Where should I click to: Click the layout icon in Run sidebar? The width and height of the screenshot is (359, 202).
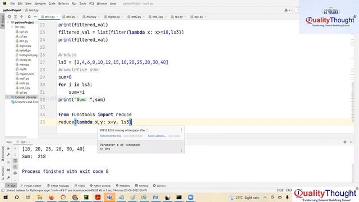tap(8, 170)
